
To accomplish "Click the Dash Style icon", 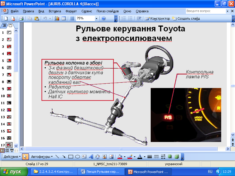I will coord(156,157).
